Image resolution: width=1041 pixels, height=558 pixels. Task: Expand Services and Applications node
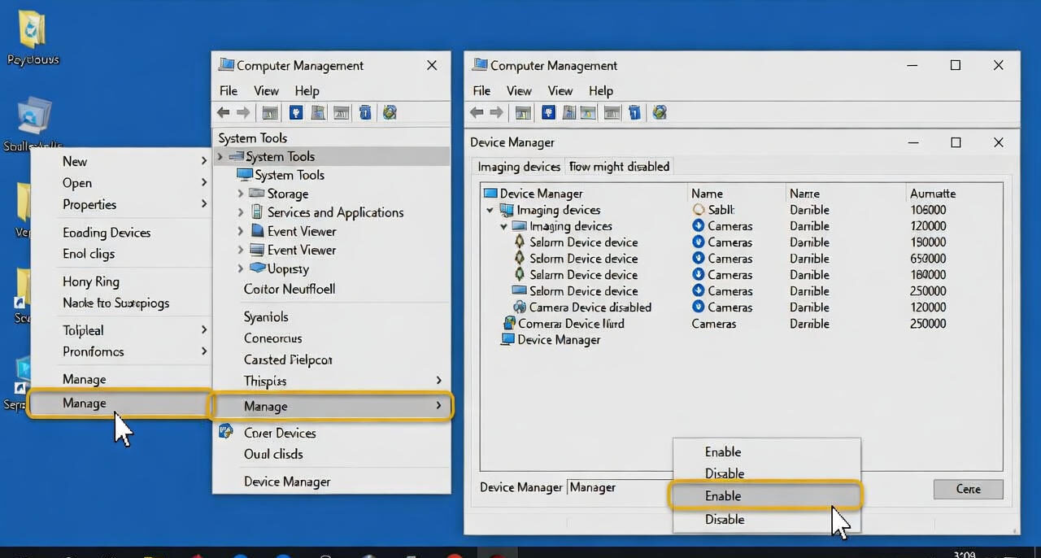[241, 212]
